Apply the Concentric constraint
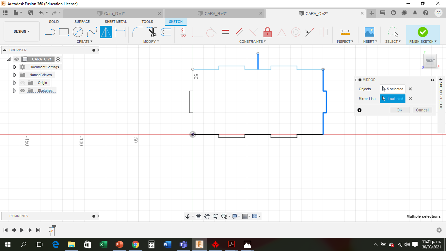The height and width of the screenshot is (251, 446). click(296, 32)
